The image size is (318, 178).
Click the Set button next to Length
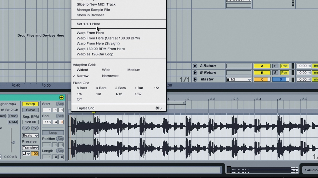[60, 151]
